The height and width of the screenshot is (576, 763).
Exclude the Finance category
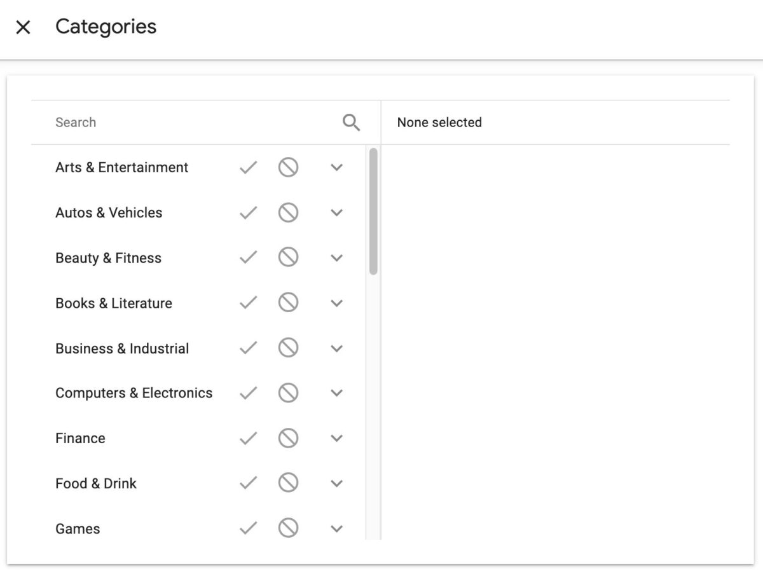(288, 438)
